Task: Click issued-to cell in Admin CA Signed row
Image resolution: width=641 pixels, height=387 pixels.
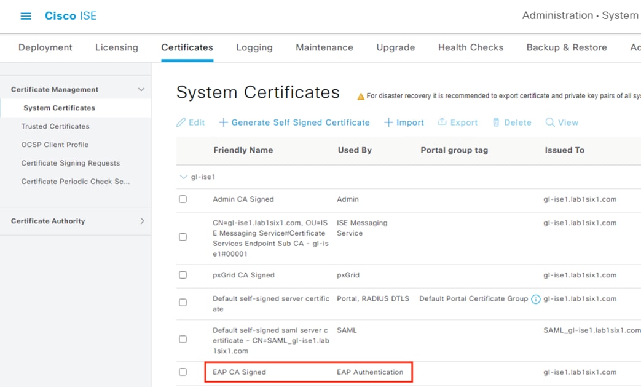Action: pos(580,199)
